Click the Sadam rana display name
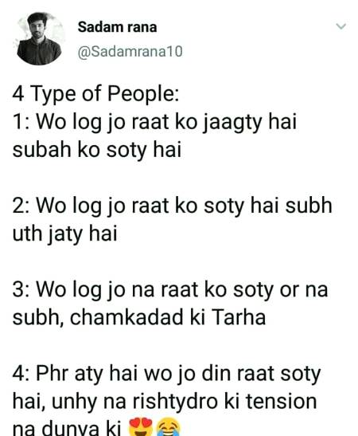This screenshot has width=358, height=436. (x=117, y=27)
